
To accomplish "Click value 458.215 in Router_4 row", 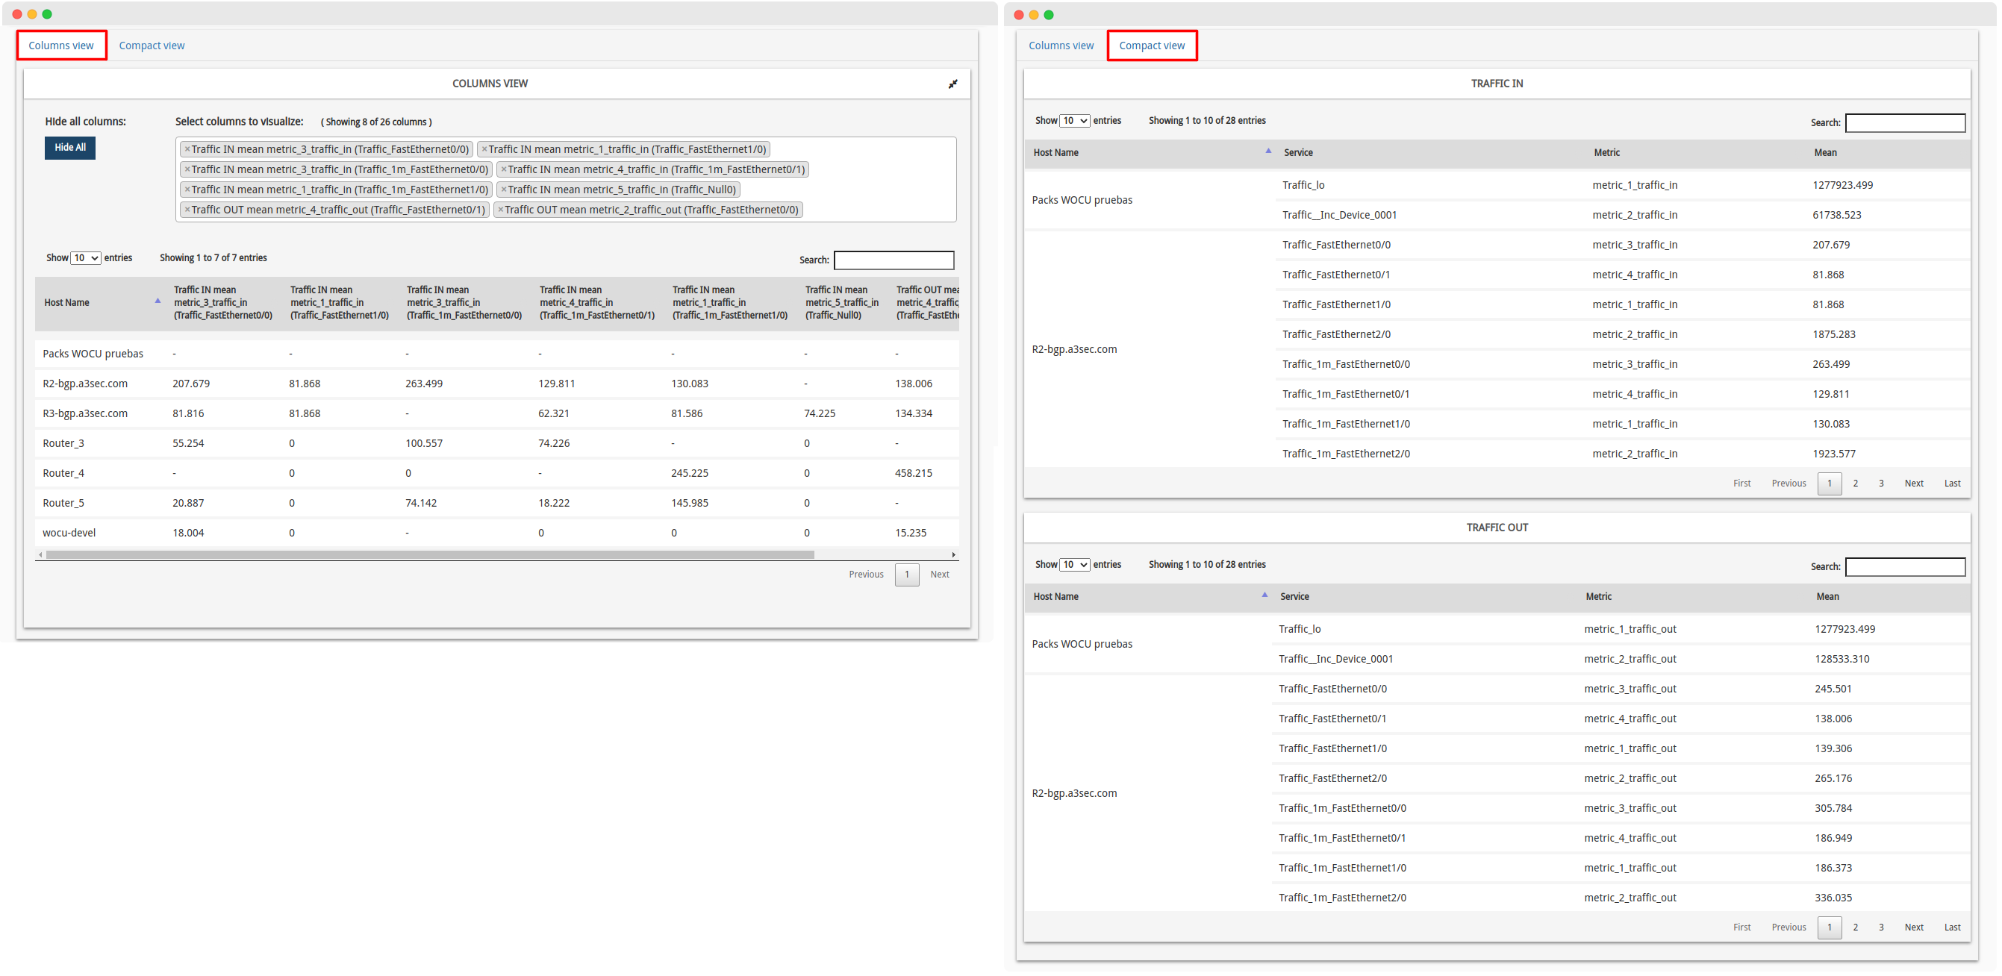I will [913, 474].
